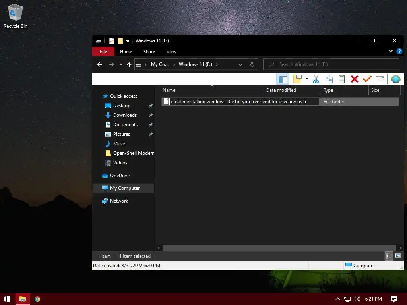Click the scissors Cut icon

[x=316, y=79]
